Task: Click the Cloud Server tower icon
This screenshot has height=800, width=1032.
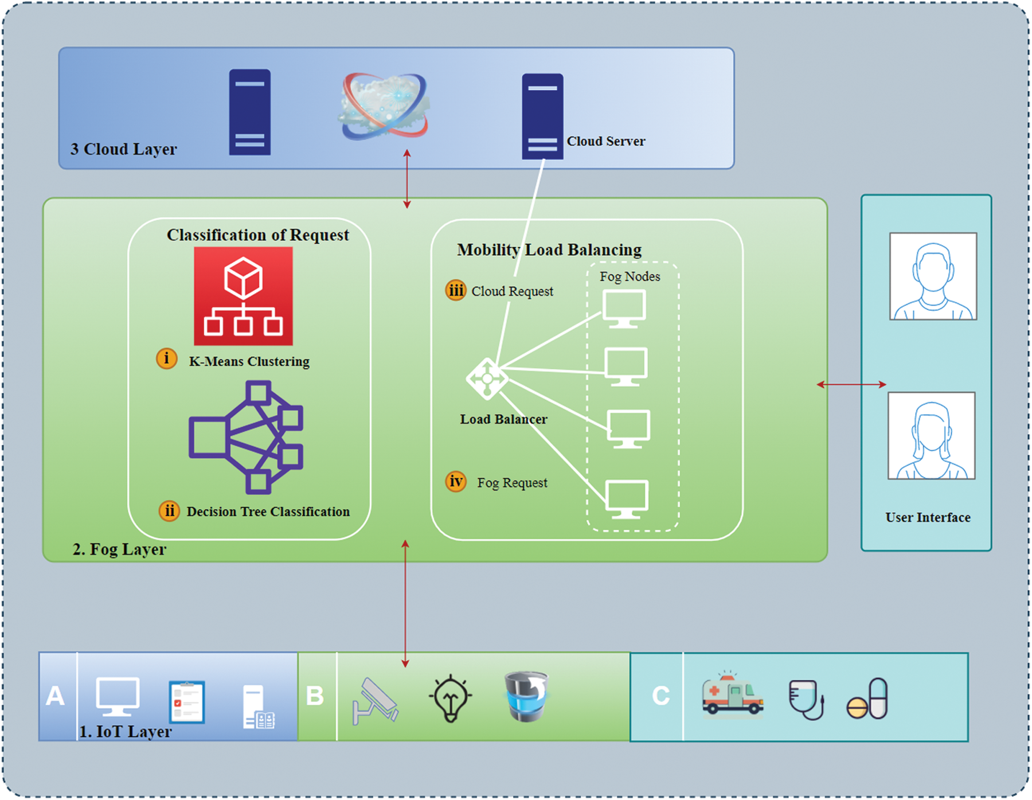Action: tap(542, 116)
